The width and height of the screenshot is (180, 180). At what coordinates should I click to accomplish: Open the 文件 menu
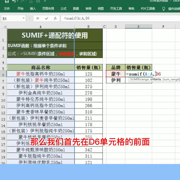pyautogui.click(x=7, y=8)
